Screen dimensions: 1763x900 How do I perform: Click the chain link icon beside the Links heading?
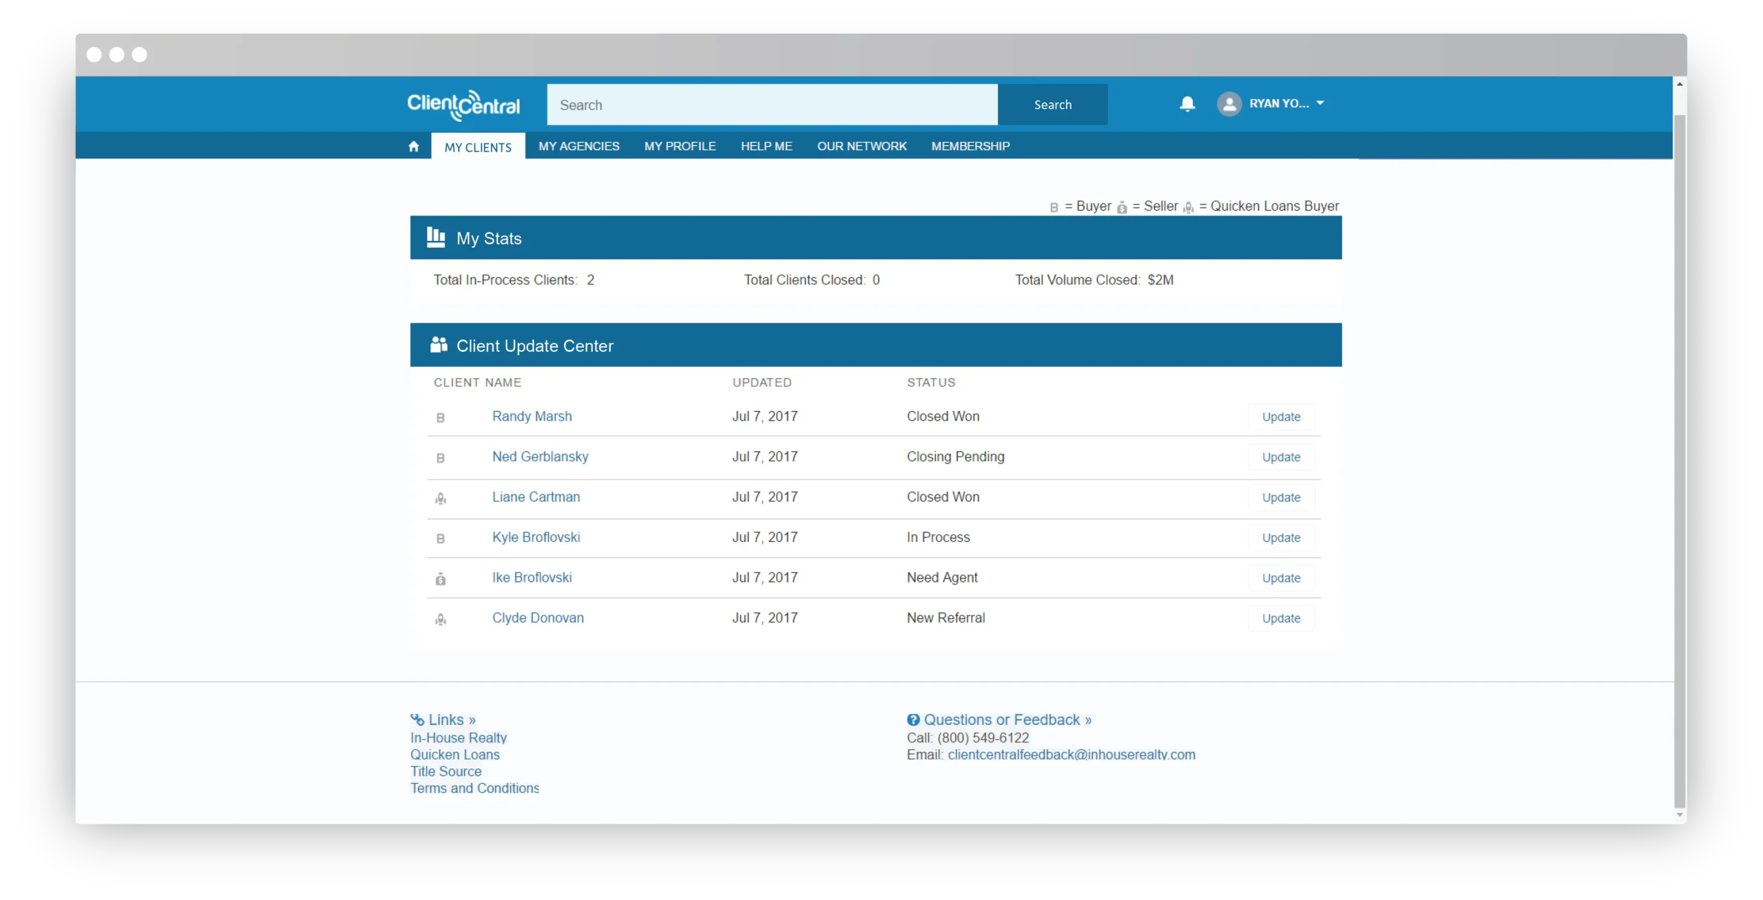click(x=417, y=719)
